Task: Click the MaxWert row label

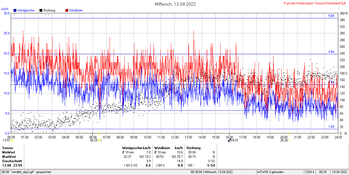Action: coord(9,157)
